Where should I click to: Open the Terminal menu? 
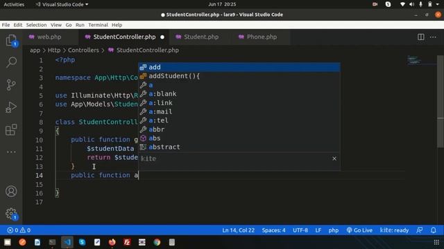point(98,25)
